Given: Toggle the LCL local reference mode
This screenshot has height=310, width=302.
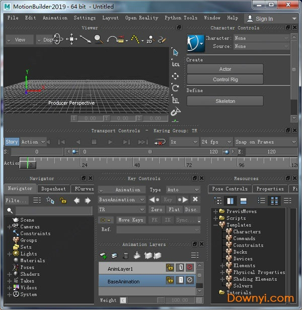Looking at the screenshot, I should pyautogui.click(x=176, y=64).
